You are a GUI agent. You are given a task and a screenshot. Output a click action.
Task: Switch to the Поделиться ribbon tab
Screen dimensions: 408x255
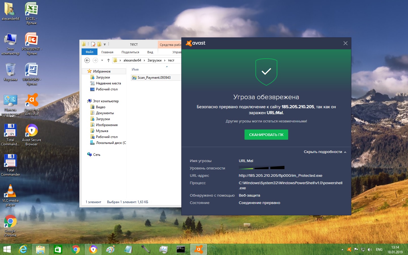(x=130, y=52)
